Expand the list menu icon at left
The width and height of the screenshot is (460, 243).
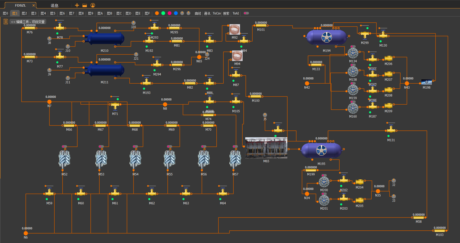coord(6,22)
